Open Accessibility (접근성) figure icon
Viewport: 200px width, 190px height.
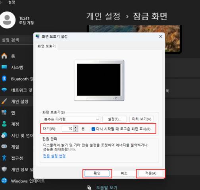[4, 158]
